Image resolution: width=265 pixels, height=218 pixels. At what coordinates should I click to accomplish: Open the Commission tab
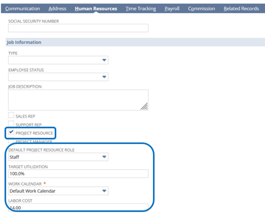(201, 9)
